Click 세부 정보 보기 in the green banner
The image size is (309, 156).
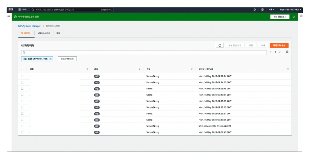click(280, 17)
